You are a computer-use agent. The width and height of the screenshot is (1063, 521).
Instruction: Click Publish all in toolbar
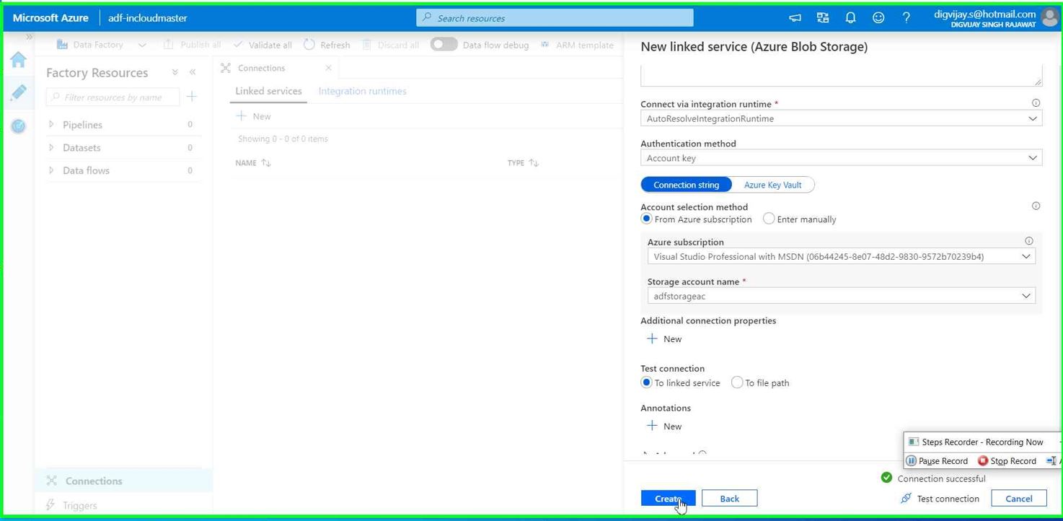tap(192, 45)
